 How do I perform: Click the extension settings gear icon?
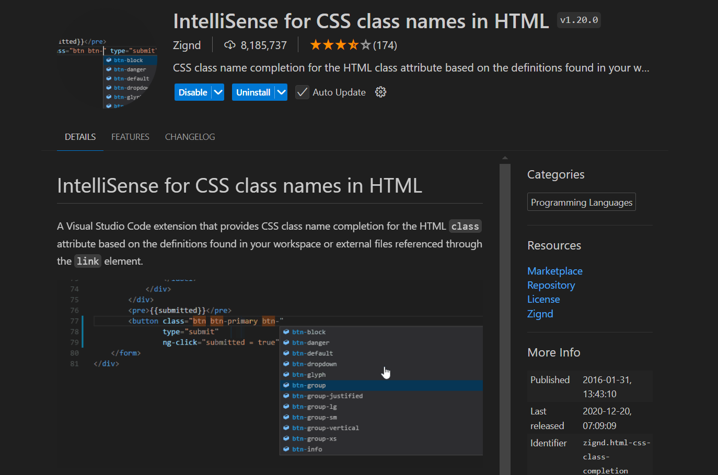point(381,92)
